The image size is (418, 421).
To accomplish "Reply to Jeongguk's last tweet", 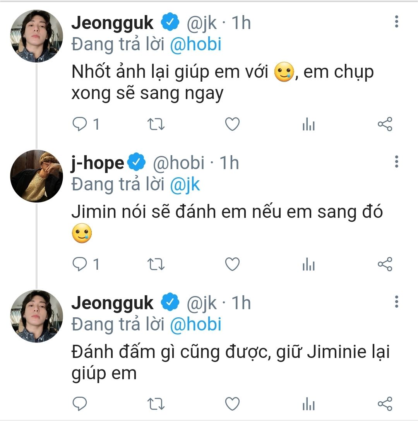I will (80, 404).
